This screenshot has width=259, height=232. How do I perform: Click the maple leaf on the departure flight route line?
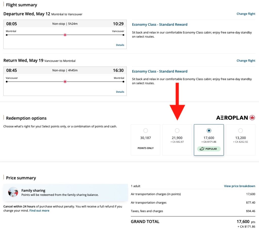pos(65,35)
